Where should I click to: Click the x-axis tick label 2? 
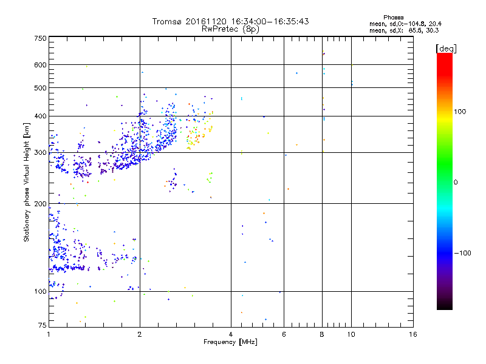140,334
